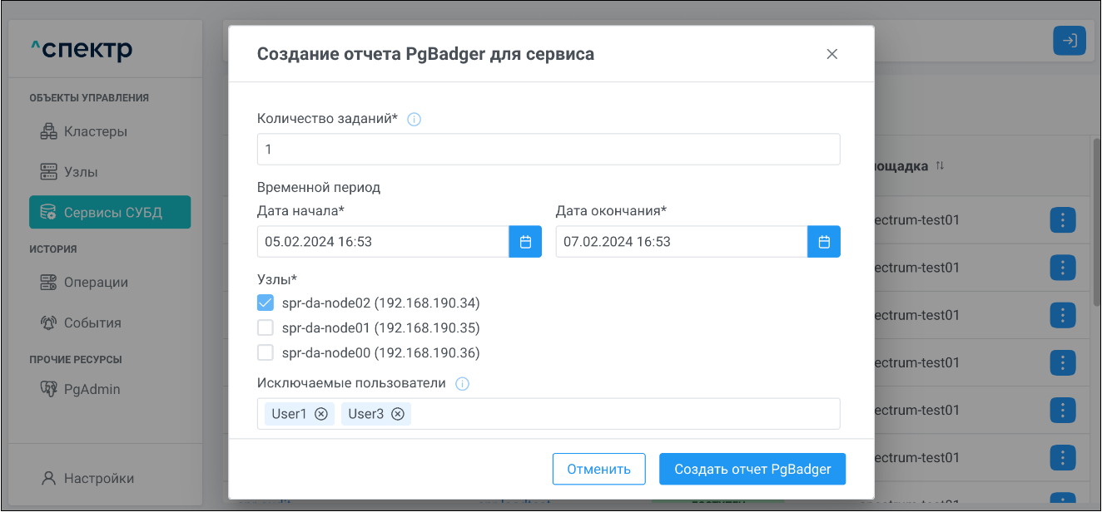The image size is (1102, 512).
Task: Go to Кластеры in the sidebar
Action: pyautogui.click(x=95, y=131)
